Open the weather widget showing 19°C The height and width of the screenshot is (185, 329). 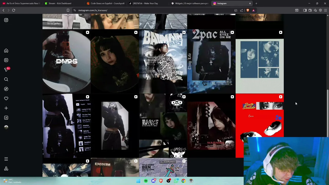(x=13, y=181)
